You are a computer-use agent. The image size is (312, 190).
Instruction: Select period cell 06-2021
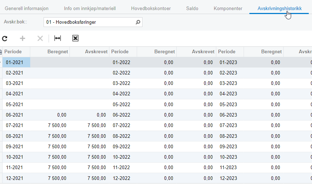(x=16, y=115)
